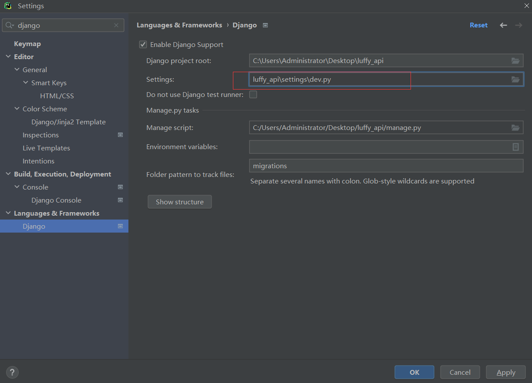Check Do not use Django test runner
The height and width of the screenshot is (383, 532).
point(253,94)
